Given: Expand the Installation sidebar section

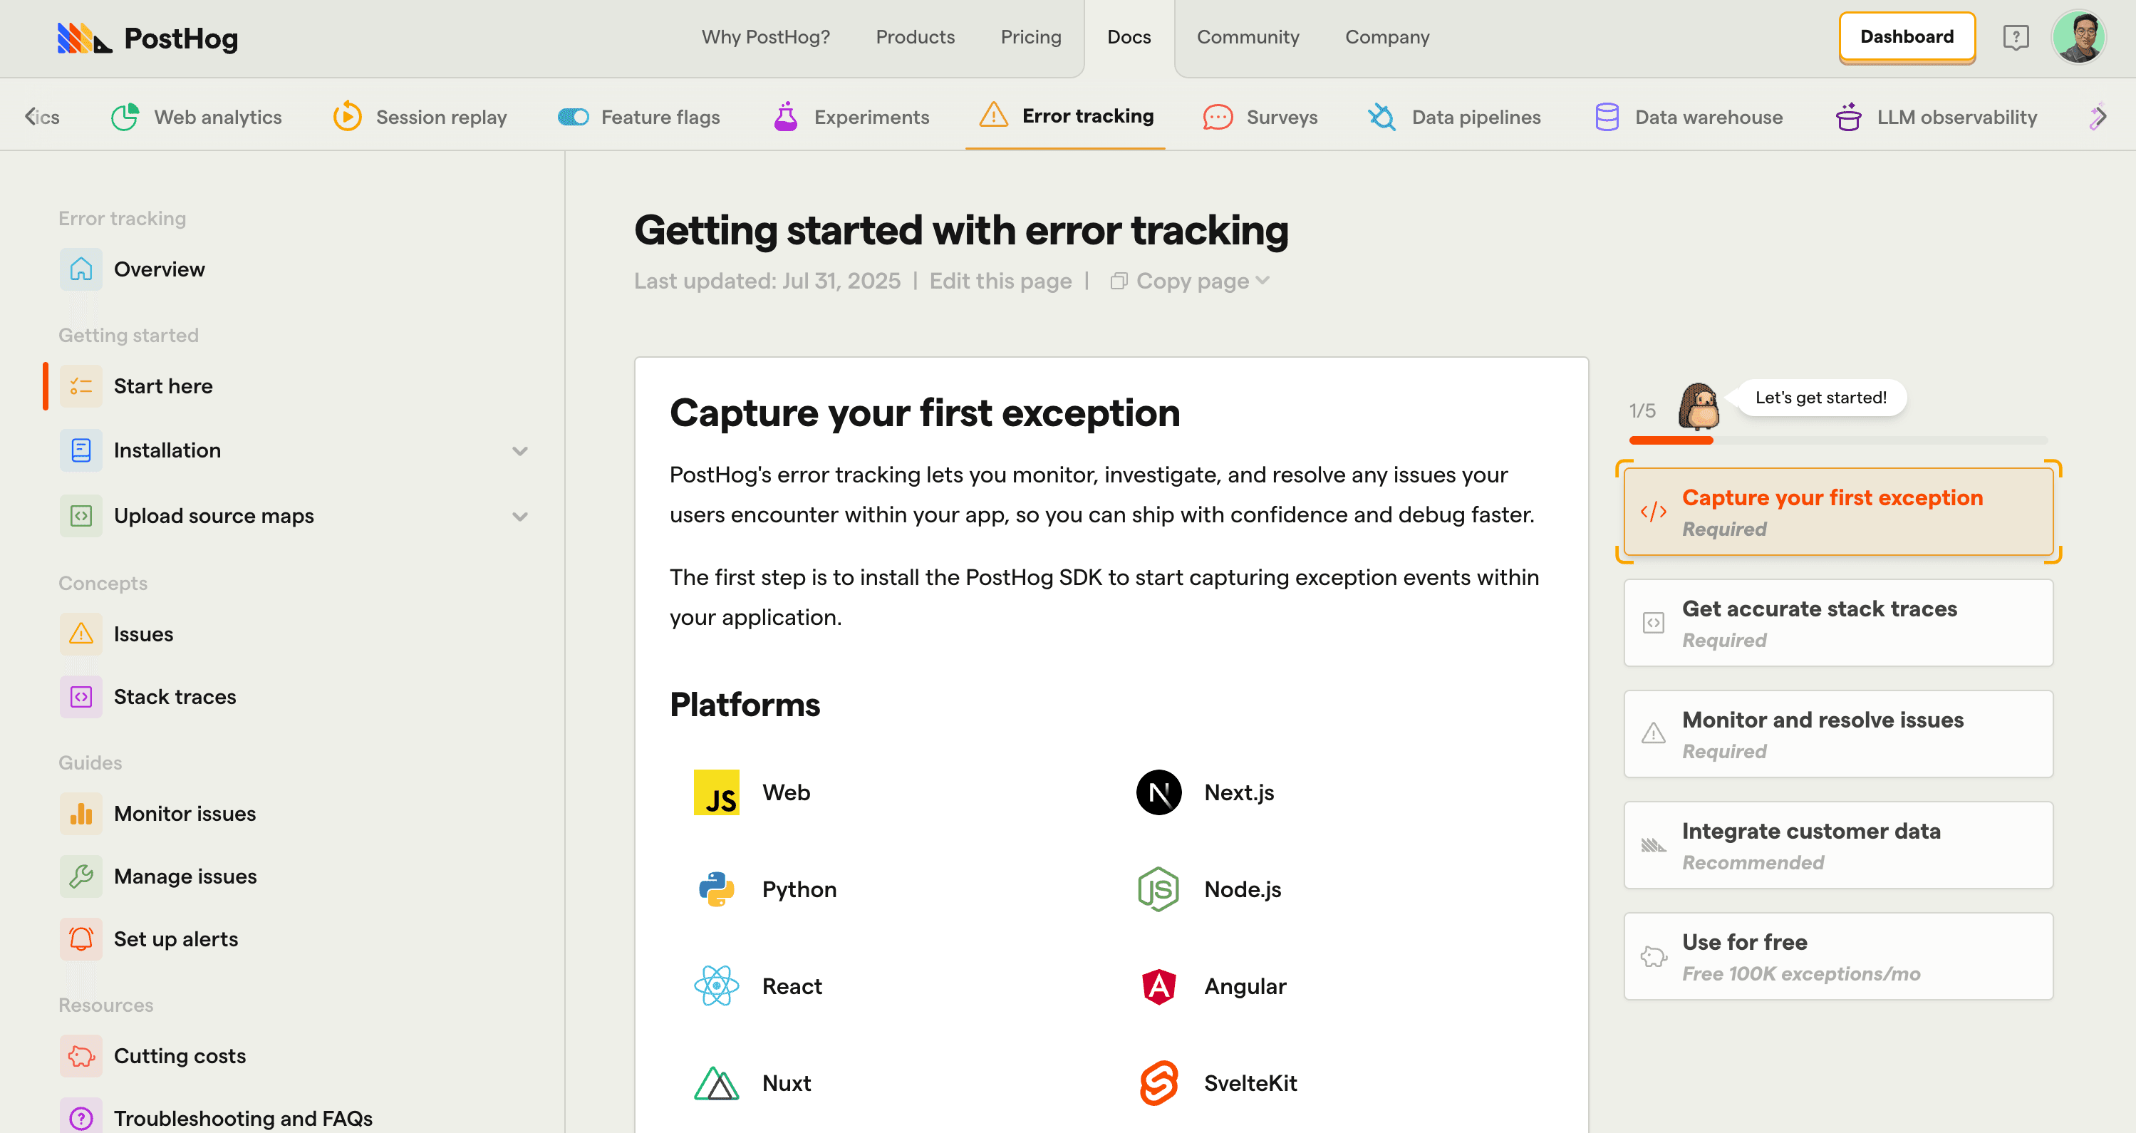Looking at the screenshot, I should click(x=519, y=451).
